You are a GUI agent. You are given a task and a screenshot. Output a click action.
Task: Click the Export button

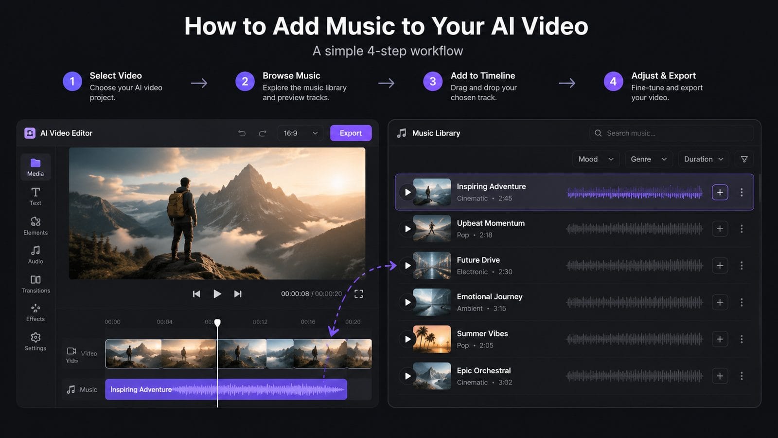(x=351, y=133)
